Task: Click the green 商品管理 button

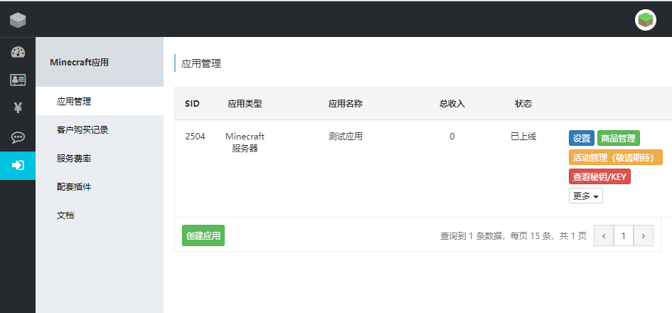Action: [x=618, y=139]
